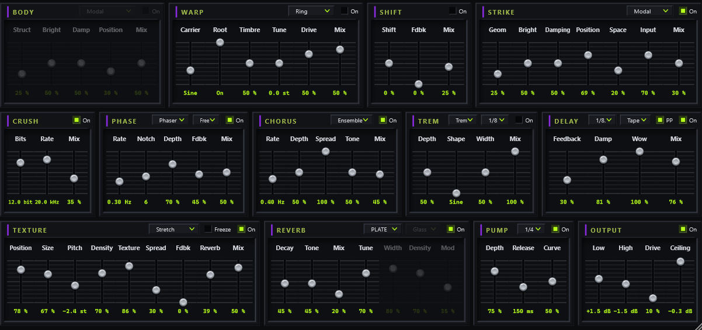Enable the Trem On checkbox
Image resolution: width=702 pixels, height=330 pixels.
[519, 120]
